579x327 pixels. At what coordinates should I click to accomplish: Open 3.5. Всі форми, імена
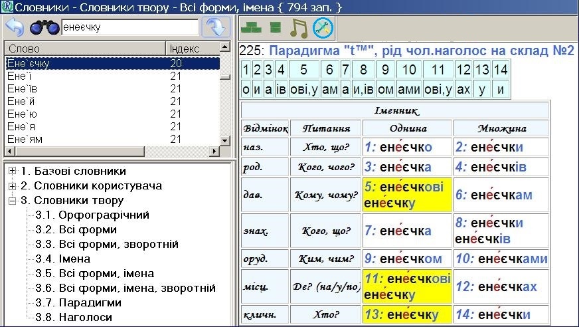point(95,273)
